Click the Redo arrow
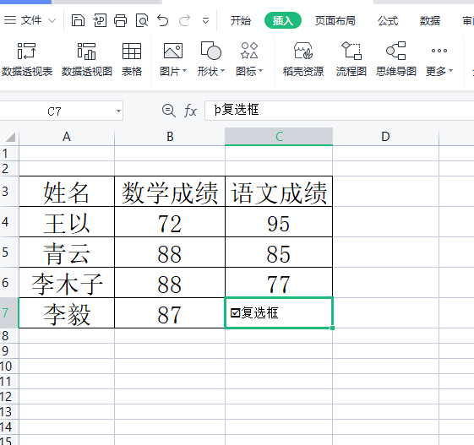 pos(184,20)
